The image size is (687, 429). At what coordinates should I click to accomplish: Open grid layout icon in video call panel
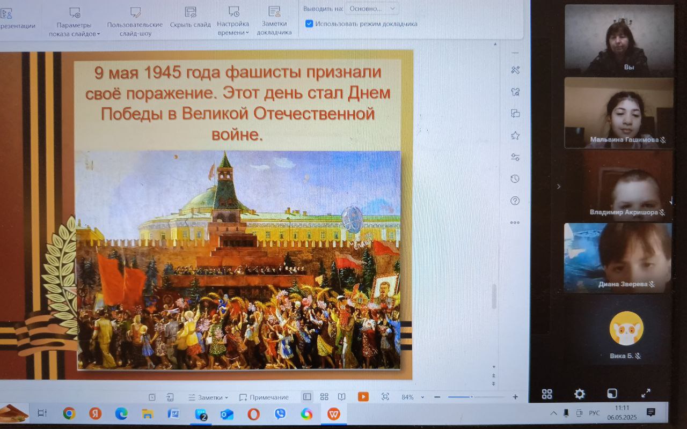point(547,394)
